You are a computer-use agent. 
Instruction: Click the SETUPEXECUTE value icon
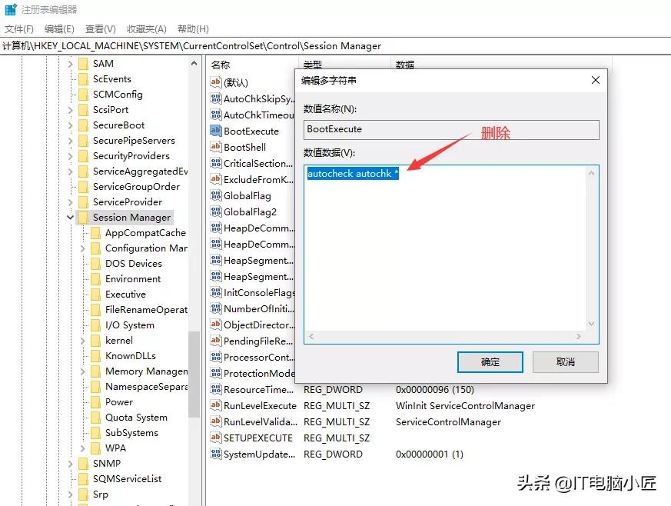tap(216, 438)
